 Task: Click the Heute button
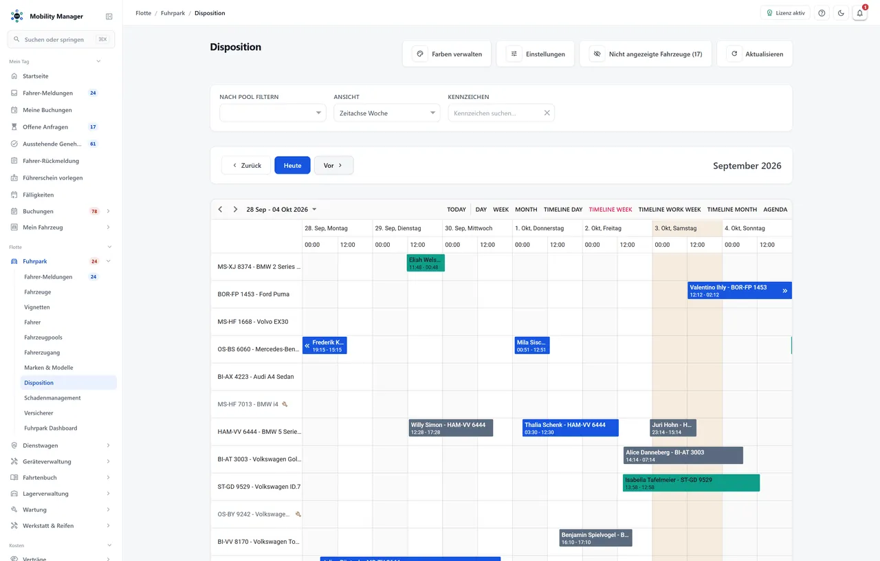[x=292, y=165]
